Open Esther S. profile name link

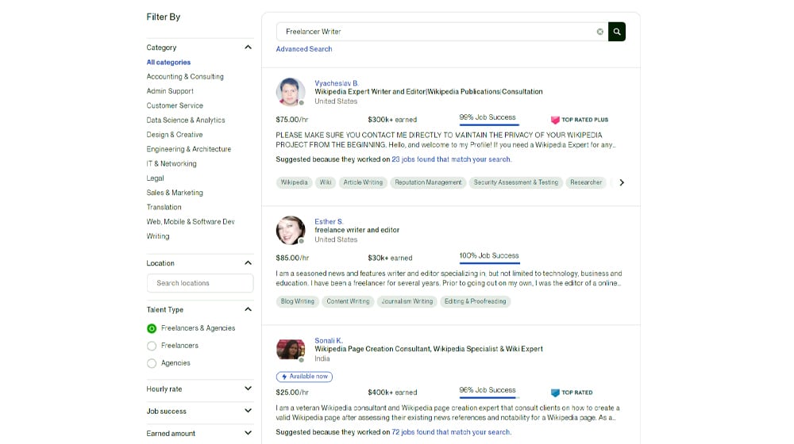point(329,221)
